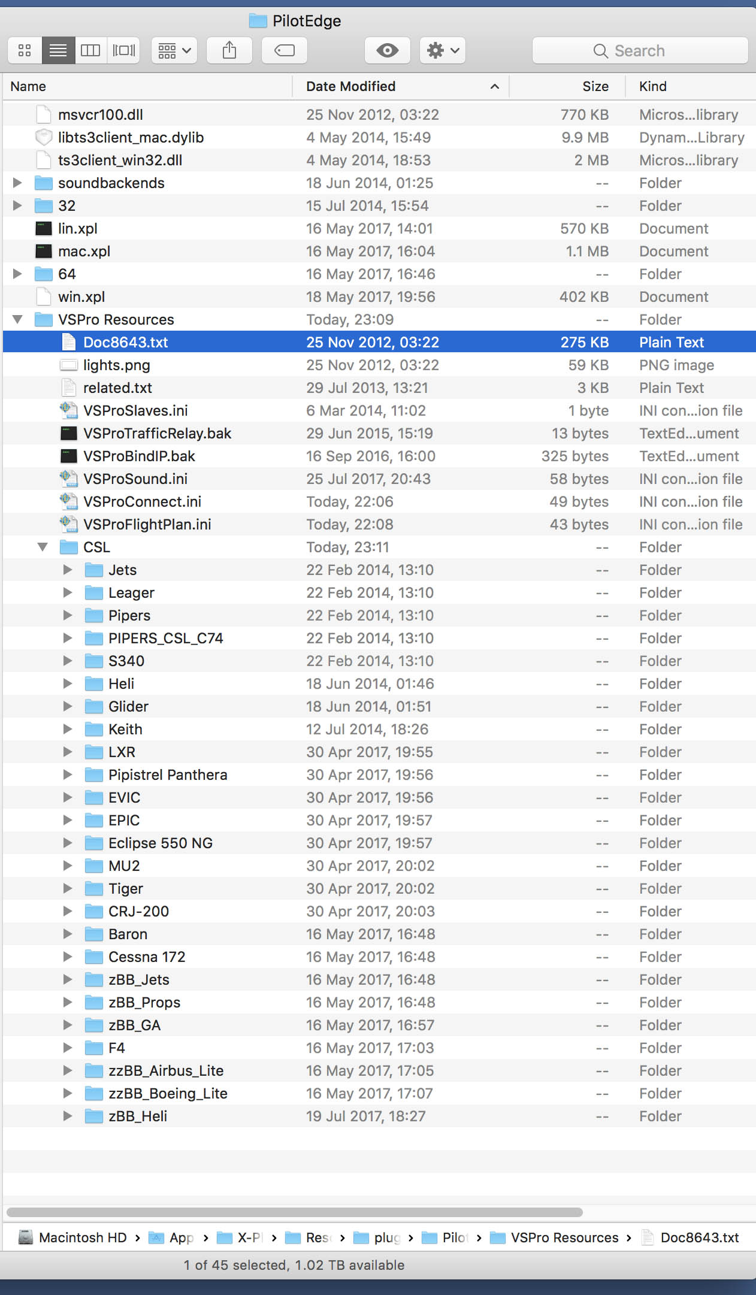Switch to list view in the toolbar

tap(58, 50)
